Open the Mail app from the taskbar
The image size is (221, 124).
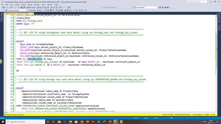click(59, 122)
